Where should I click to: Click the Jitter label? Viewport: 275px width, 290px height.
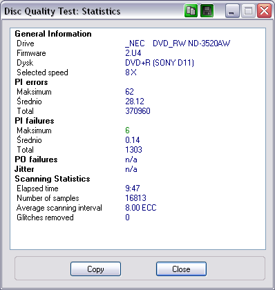[x=24, y=169]
